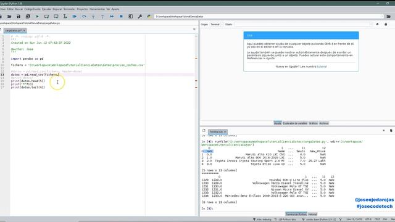Screen dimensions: 395x222
Task: Open the Terminales menu
Action: [x=69, y=9]
